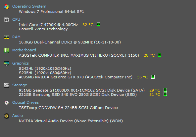Click the GTX 970 temperature indicator icon
This screenshot has width=196, height=137.
(153, 77)
